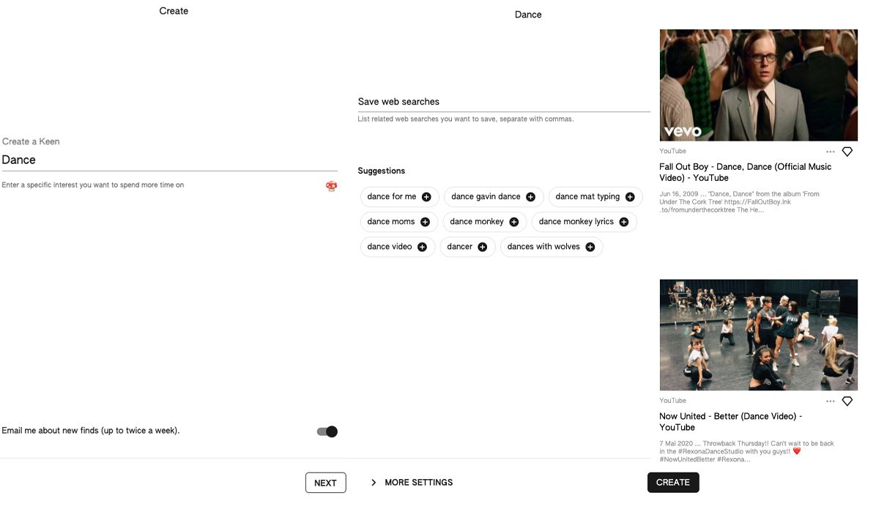Viewport: 876px width, 512px height.
Task: Click the 'Dance' keen name field
Action: coord(168,160)
